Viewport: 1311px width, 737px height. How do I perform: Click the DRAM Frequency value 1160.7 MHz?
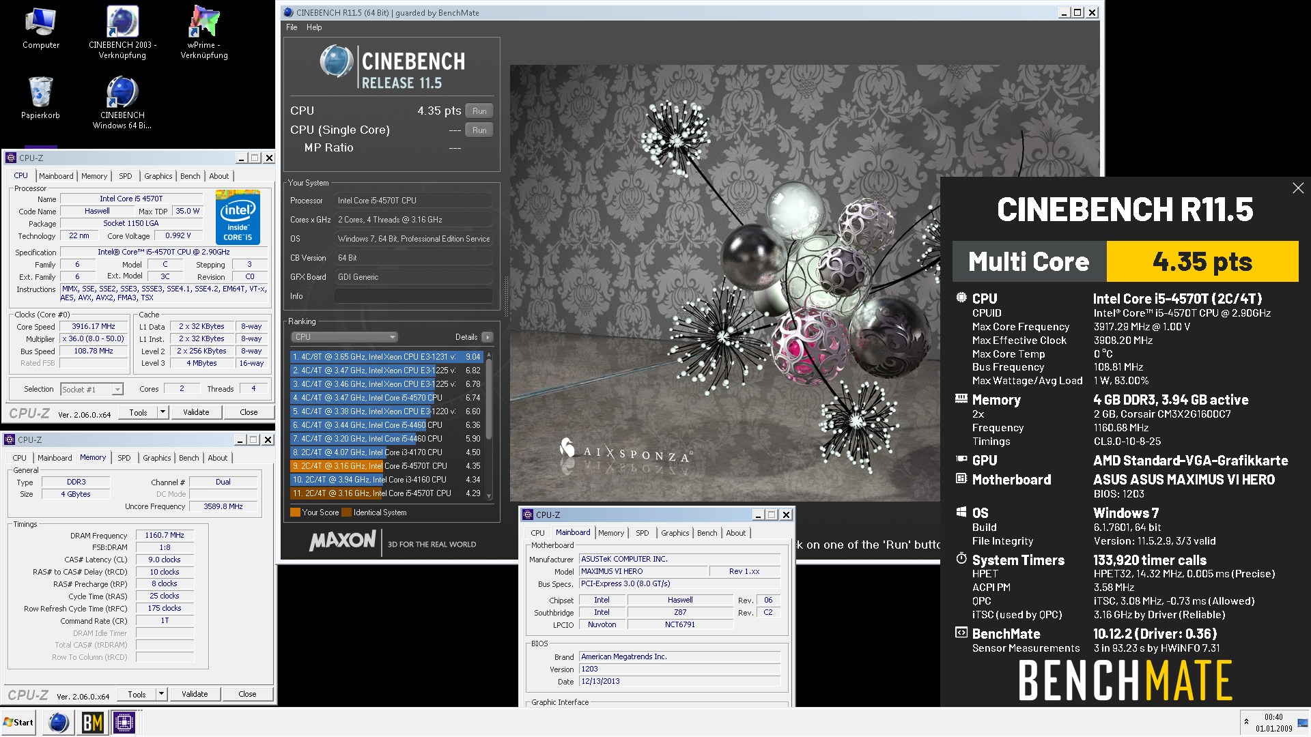[x=165, y=536]
